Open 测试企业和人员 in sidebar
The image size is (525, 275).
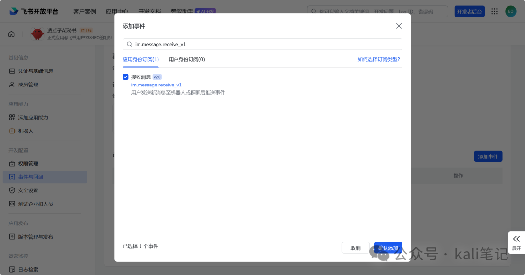click(35, 204)
